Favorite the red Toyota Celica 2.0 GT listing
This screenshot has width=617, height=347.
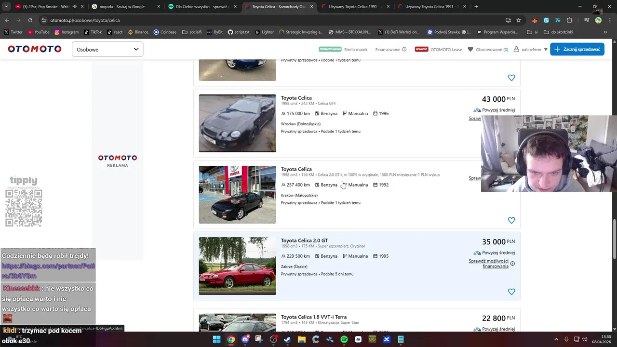coord(511,292)
